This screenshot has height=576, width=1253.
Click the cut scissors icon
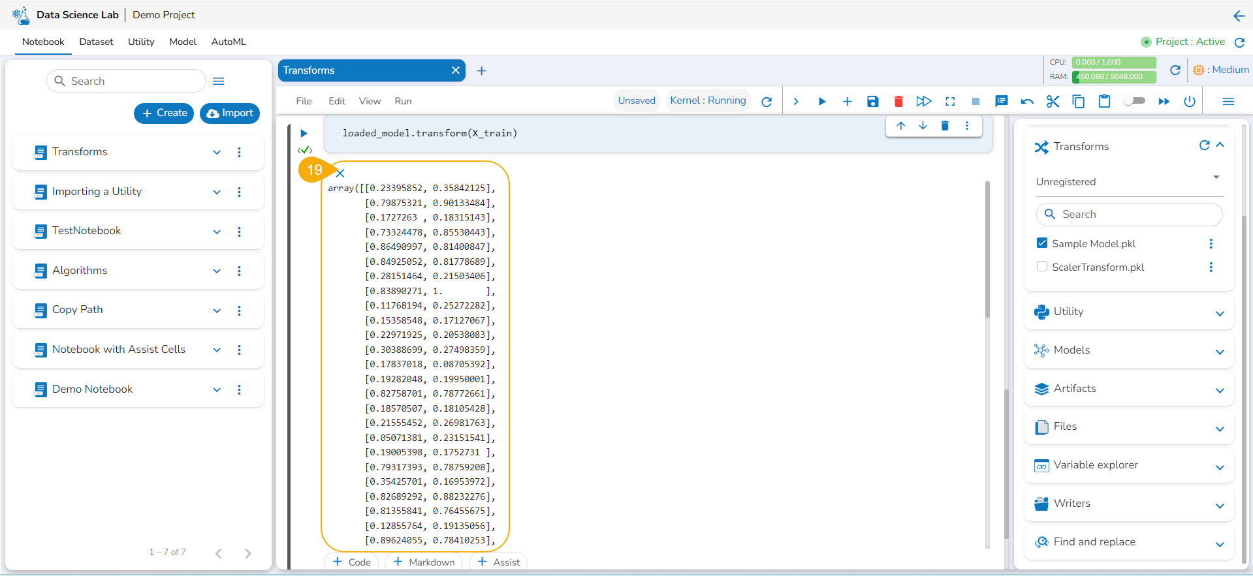[1053, 101]
